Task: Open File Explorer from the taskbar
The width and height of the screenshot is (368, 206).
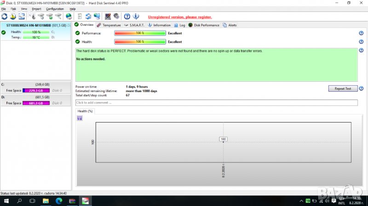Action: click(x=45, y=201)
